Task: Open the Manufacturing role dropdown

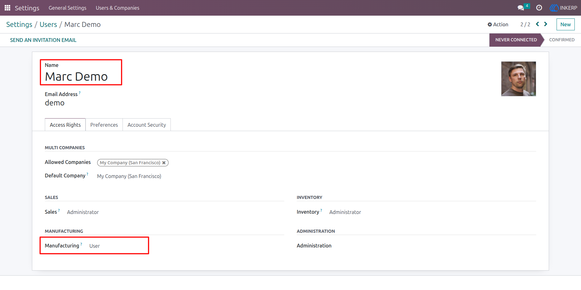Action: tap(95, 246)
